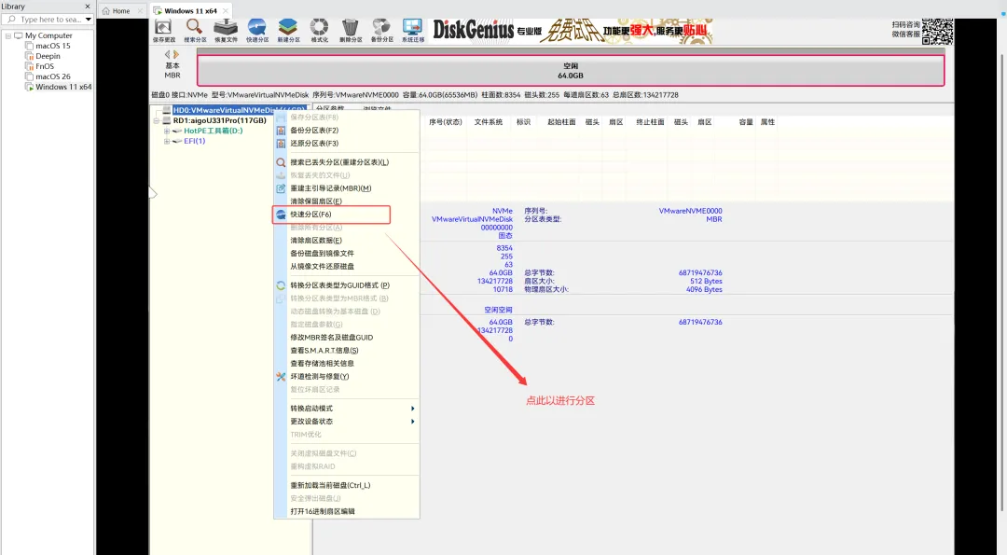The height and width of the screenshot is (555, 1007).
Task: Select 还原分区表(F3) menu entry
Action: click(x=346, y=144)
